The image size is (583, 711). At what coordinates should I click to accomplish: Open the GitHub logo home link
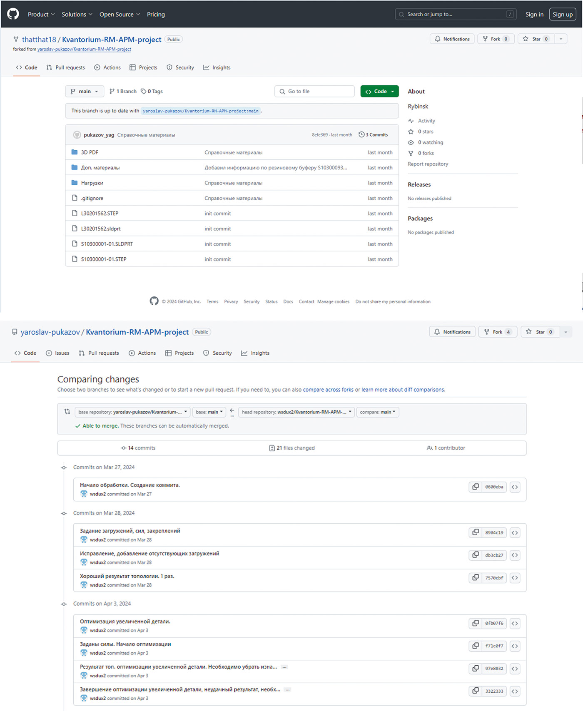13,14
